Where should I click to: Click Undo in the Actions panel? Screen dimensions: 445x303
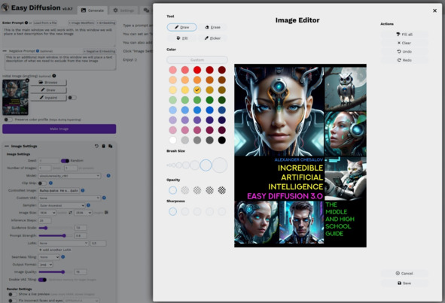pyautogui.click(x=404, y=51)
